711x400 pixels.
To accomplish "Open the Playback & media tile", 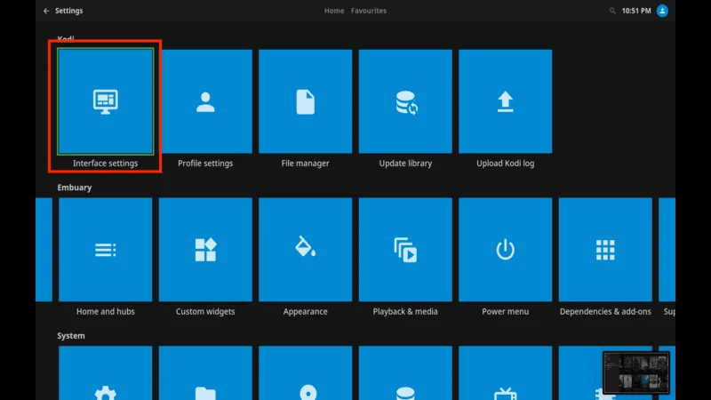I will point(405,250).
